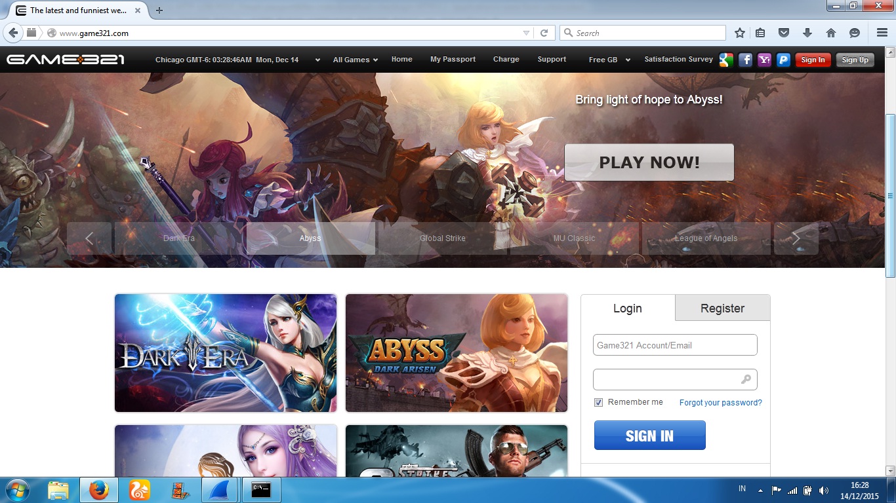Open the Home menu item
The image size is (896, 503).
[x=402, y=59]
